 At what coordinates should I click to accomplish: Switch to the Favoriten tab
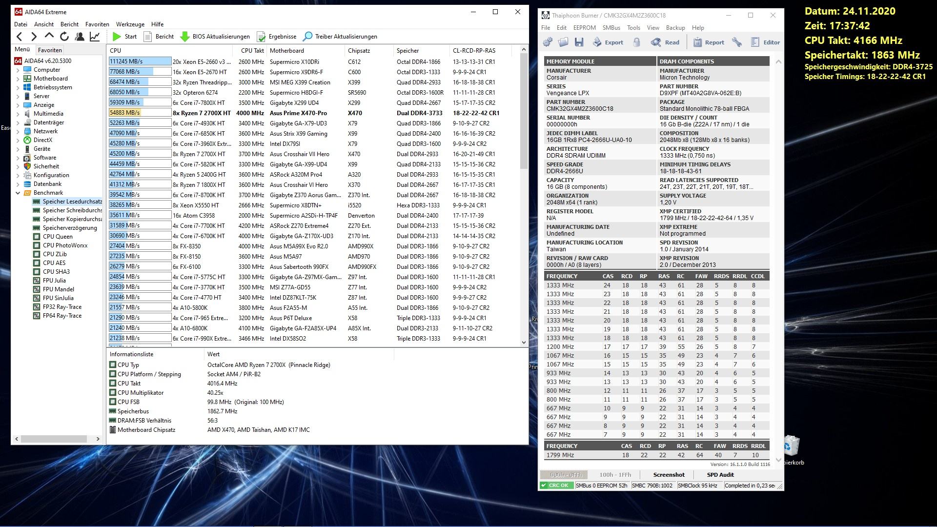click(50, 50)
